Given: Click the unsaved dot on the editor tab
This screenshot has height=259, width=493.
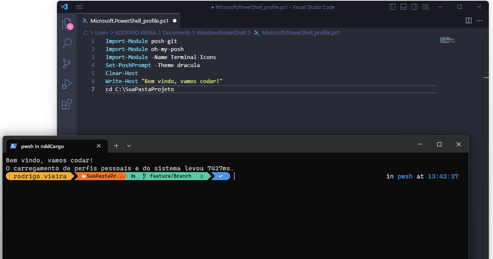Looking at the screenshot, I should tap(175, 21).
